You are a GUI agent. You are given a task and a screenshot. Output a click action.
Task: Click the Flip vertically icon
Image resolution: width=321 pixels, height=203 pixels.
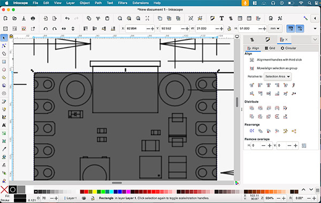point(73,29)
